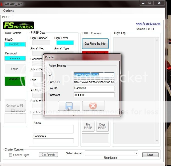Viewport: 171px width, 166px height.
Task: Click the green Logged In status indicator
Action: [x=15, y=81]
